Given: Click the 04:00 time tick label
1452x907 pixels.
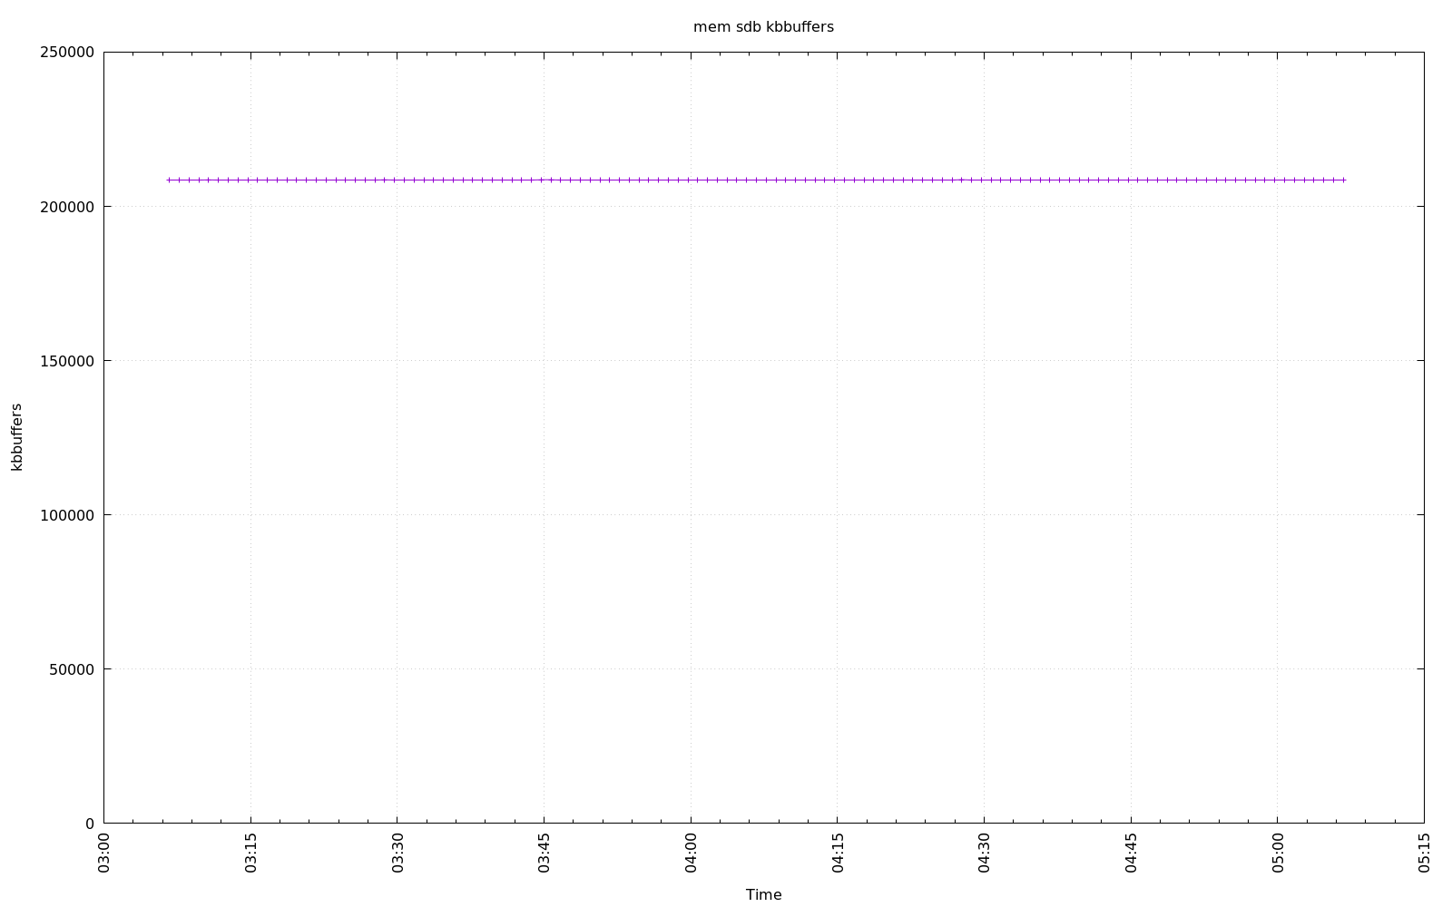Looking at the screenshot, I should 691,855.
